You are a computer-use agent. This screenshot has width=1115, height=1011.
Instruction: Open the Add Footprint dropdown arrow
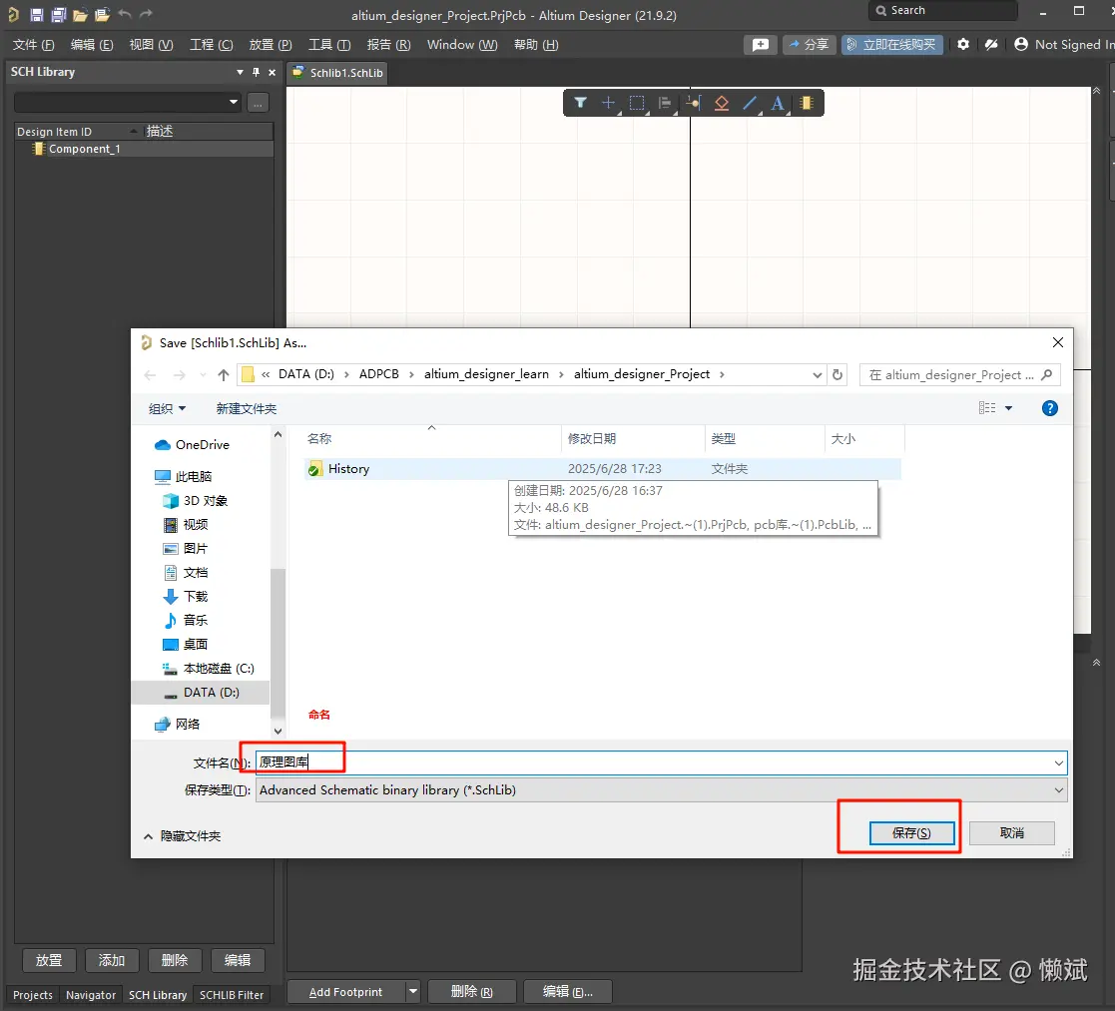412,991
